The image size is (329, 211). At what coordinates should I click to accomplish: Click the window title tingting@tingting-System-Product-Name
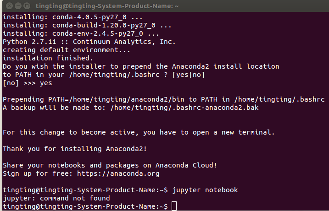click(107, 6)
